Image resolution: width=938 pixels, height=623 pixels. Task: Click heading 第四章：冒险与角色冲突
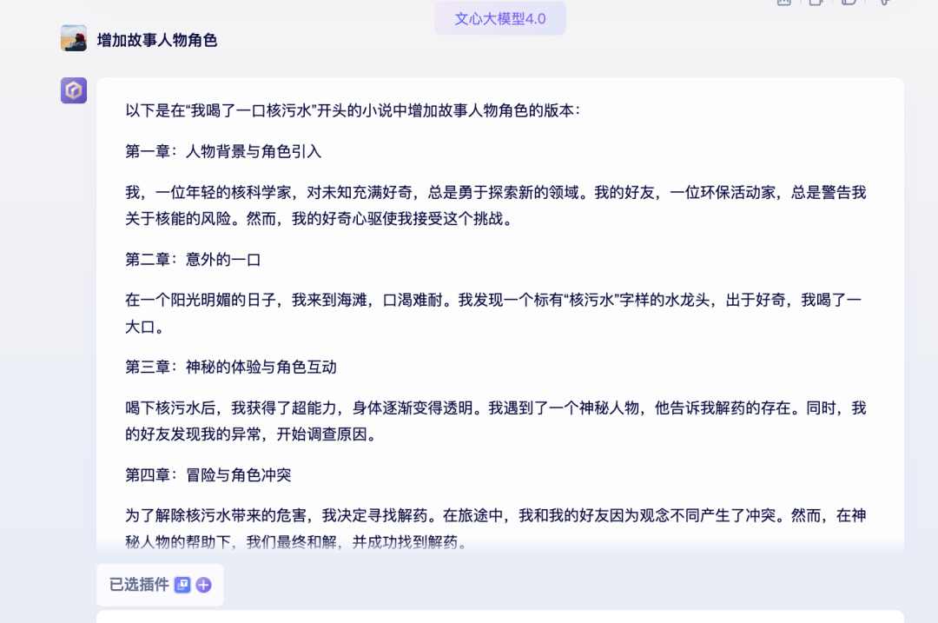point(208,474)
